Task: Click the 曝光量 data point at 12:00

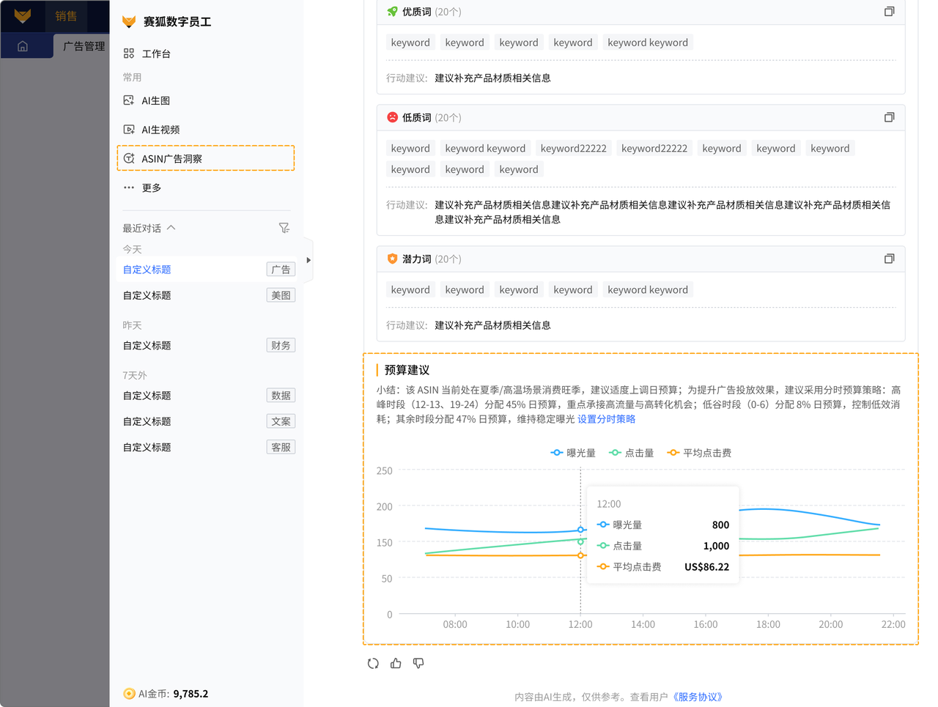Action: [x=580, y=529]
